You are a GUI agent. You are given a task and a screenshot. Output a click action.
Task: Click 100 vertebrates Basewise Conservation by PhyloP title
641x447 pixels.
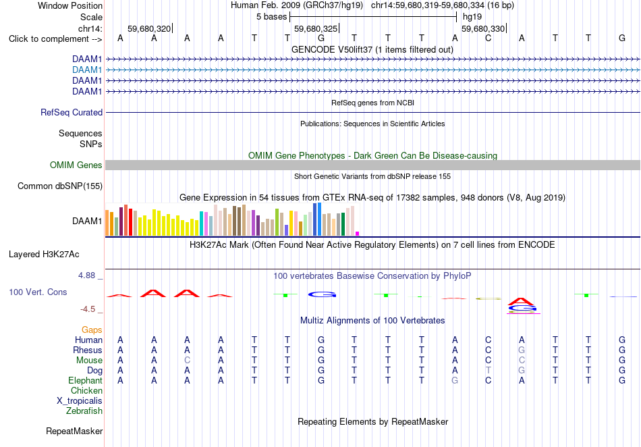372,276
